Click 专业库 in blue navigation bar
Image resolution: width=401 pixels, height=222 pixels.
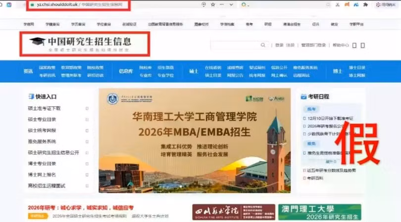tap(146, 75)
